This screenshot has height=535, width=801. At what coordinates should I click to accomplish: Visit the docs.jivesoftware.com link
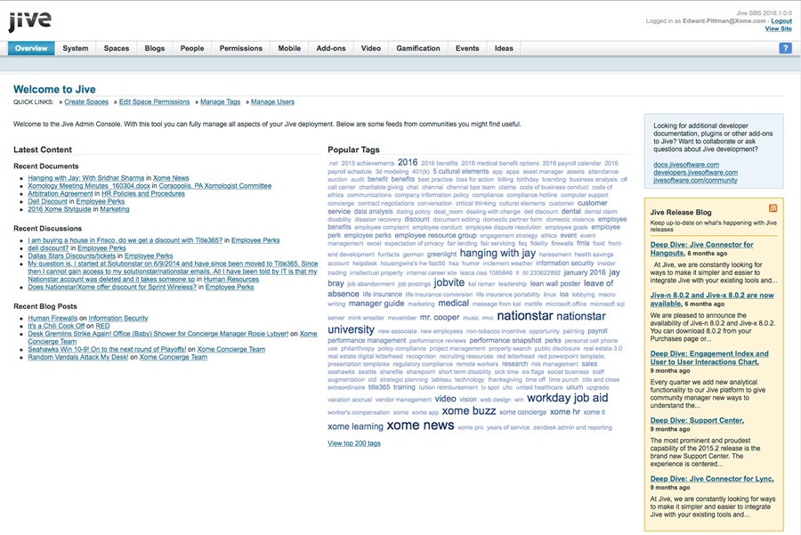click(x=686, y=165)
